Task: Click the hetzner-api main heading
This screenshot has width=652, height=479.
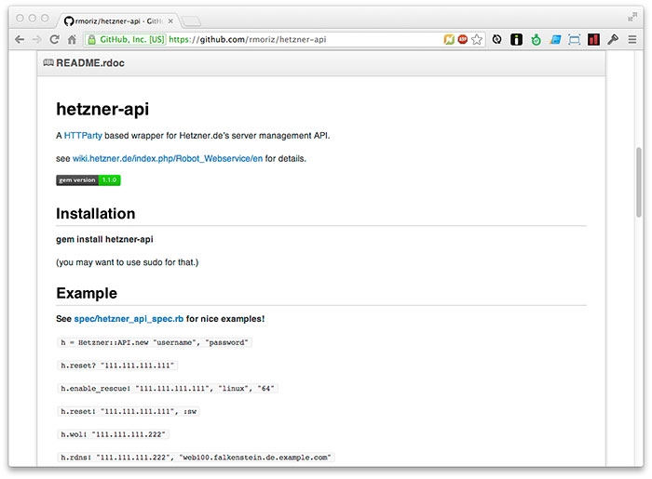Action: pos(102,109)
